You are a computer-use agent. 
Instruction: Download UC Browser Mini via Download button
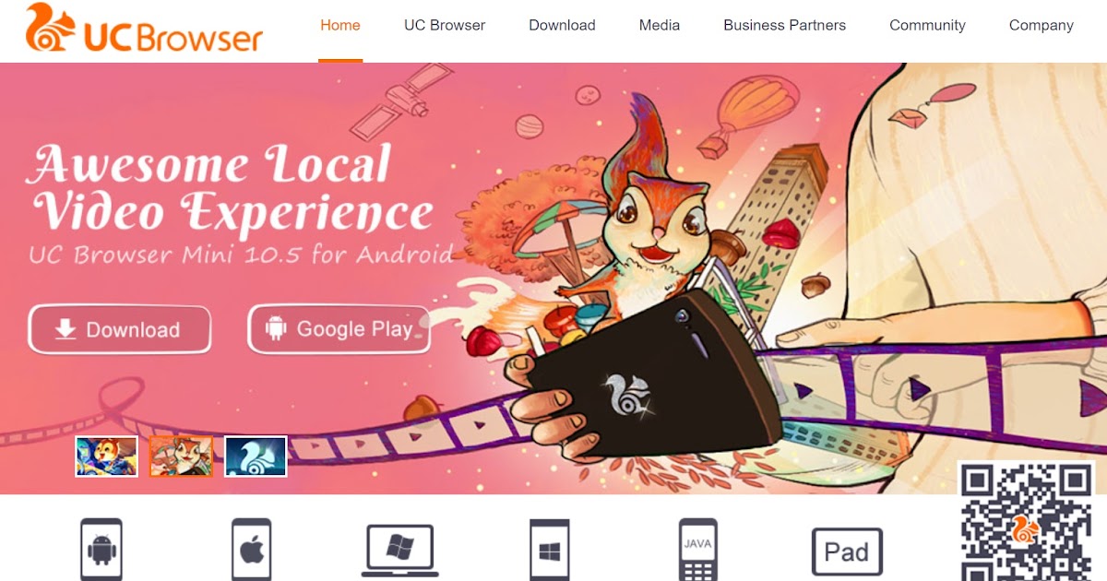(x=120, y=330)
